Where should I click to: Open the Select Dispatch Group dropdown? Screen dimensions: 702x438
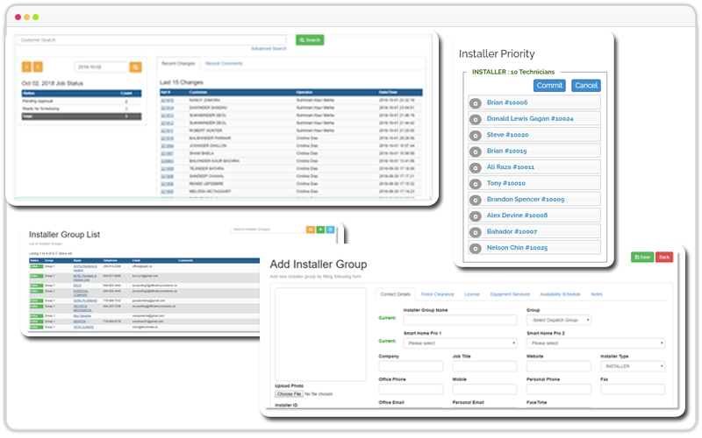pyautogui.click(x=559, y=321)
